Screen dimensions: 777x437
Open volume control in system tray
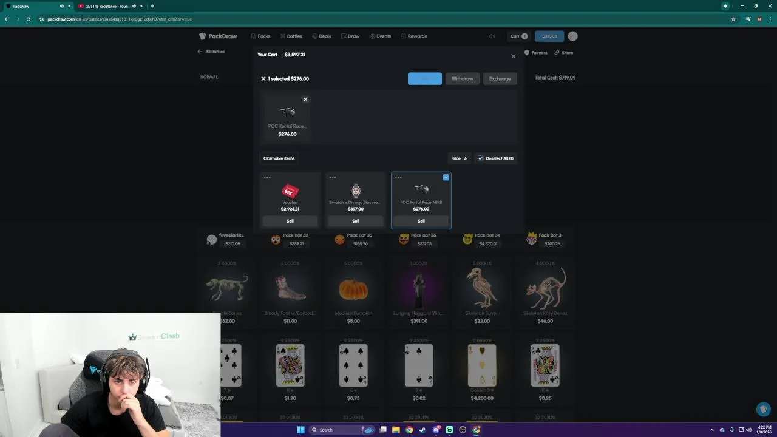pos(748,430)
